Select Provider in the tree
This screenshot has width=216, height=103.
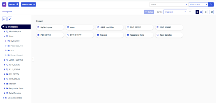pyautogui.click(x=12, y=84)
